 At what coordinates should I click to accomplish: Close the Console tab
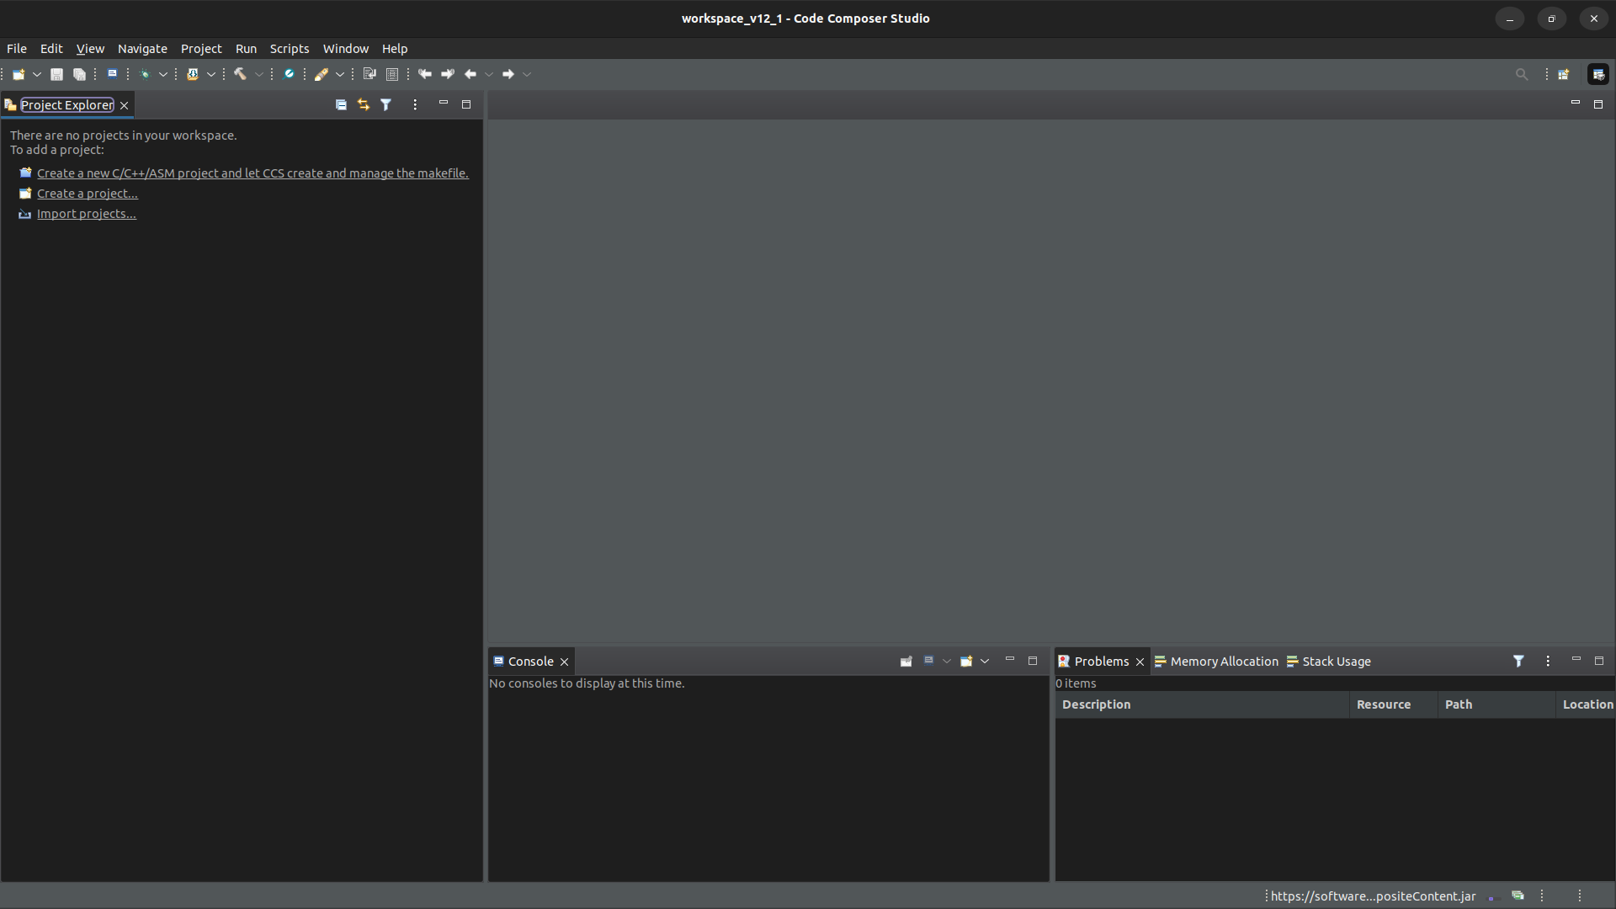(565, 662)
